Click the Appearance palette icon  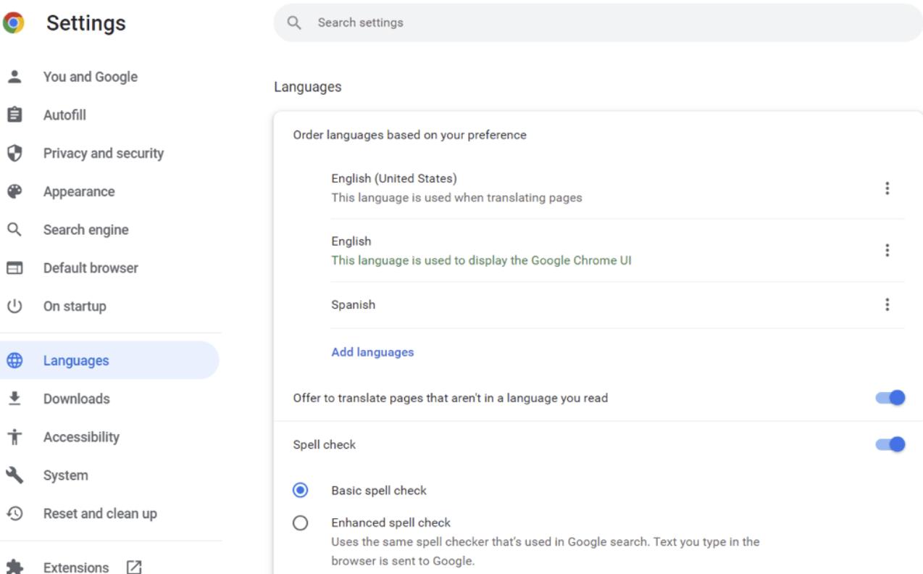tap(17, 191)
